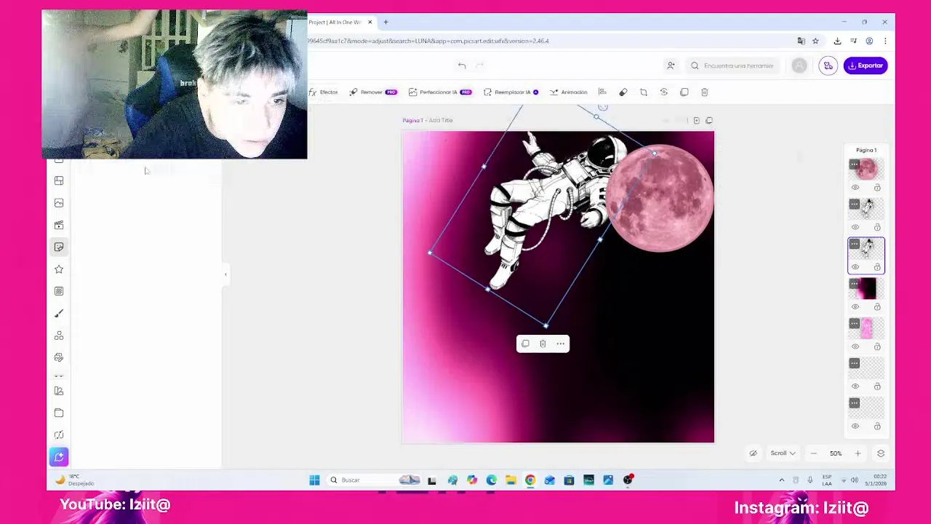Open options menu on selected astronaut layer

click(855, 244)
